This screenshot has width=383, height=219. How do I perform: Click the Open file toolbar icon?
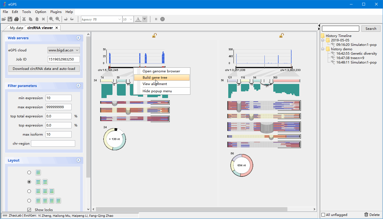click(4, 19)
